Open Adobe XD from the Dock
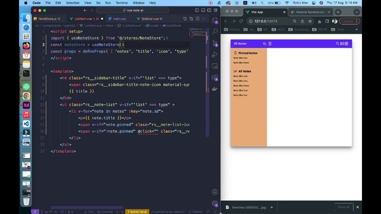Screen dimensions: 381x214 click(x=26, y=105)
